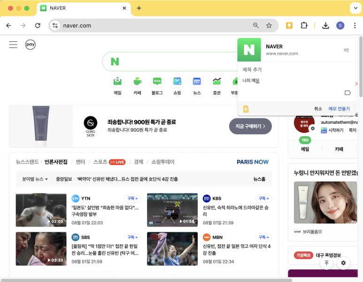Click the 지금 구매하기 ad button

pos(250,126)
